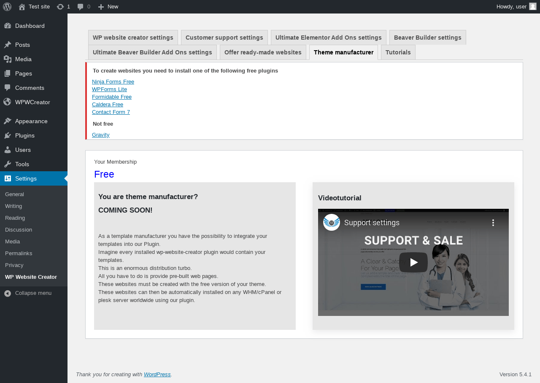The height and width of the screenshot is (383, 540).
Task: Click the WordPress logo icon
Action: pyautogui.click(x=7, y=7)
